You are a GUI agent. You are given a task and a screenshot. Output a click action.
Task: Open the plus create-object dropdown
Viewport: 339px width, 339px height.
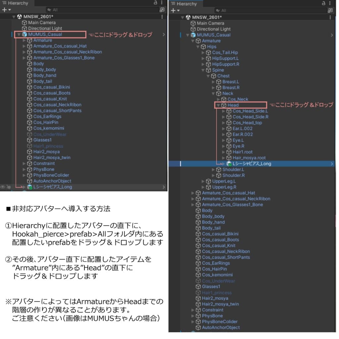pos(5,10)
